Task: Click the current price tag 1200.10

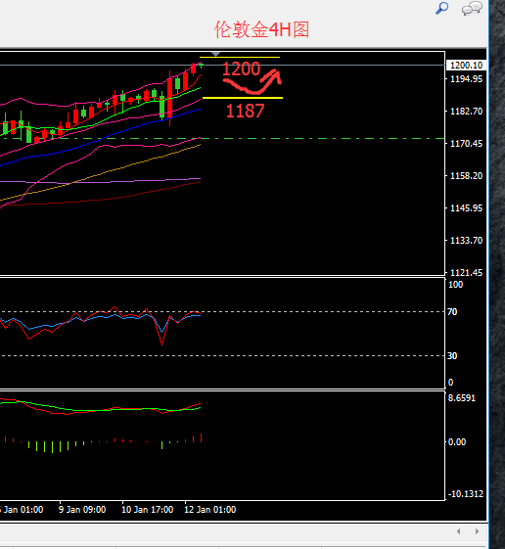Action: pos(466,66)
